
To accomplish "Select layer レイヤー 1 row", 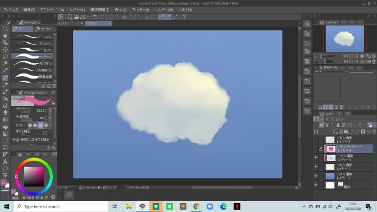I will coord(348,176).
